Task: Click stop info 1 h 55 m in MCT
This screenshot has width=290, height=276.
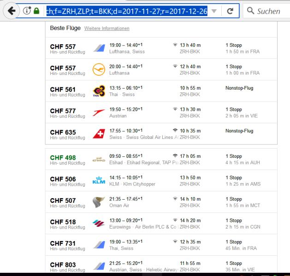Action: [243, 206]
